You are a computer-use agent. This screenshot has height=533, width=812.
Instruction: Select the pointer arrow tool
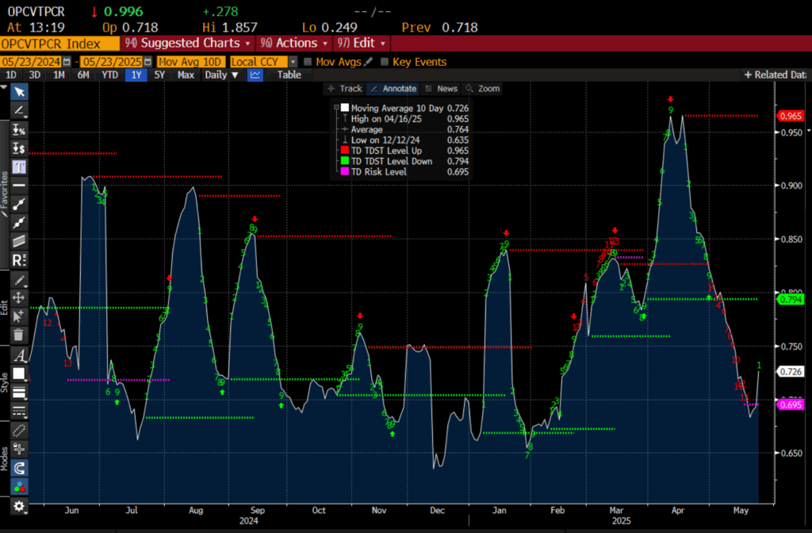pos(19,92)
